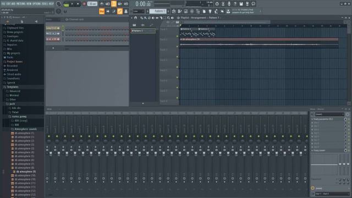This screenshot has height=198, width=352.
Task: Open the EDIT menu
Action: tap(9, 4)
